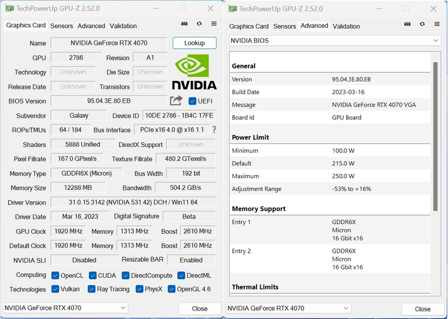Viewport: 448px width, 319px height.
Task: Click refresh icon in left GPU-Z window
Action: pyautogui.click(x=199, y=24)
